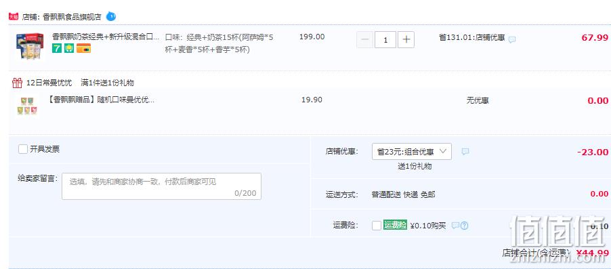Decrease quantity with the minus button

pos(364,40)
